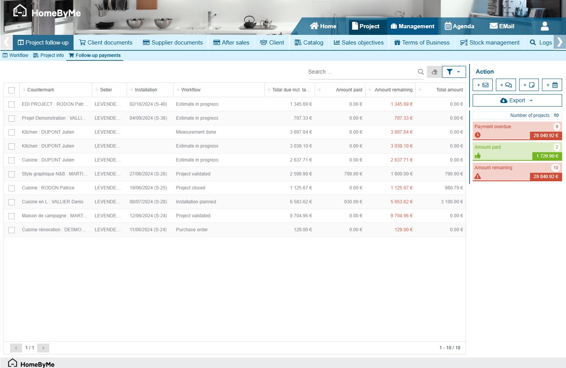Open the filter dropdown
Viewport: 566px width, 368px height.
click(x=454, y=72)
